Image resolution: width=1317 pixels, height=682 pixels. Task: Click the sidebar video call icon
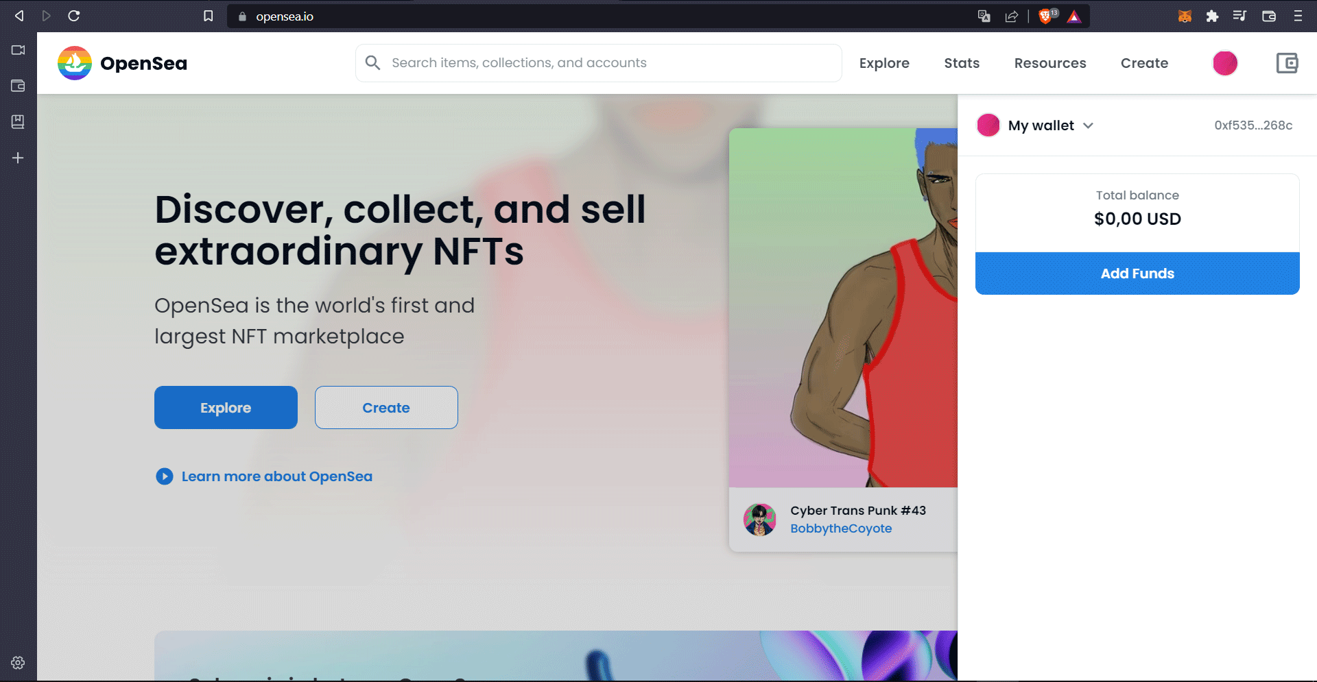[x=19, y=50]
